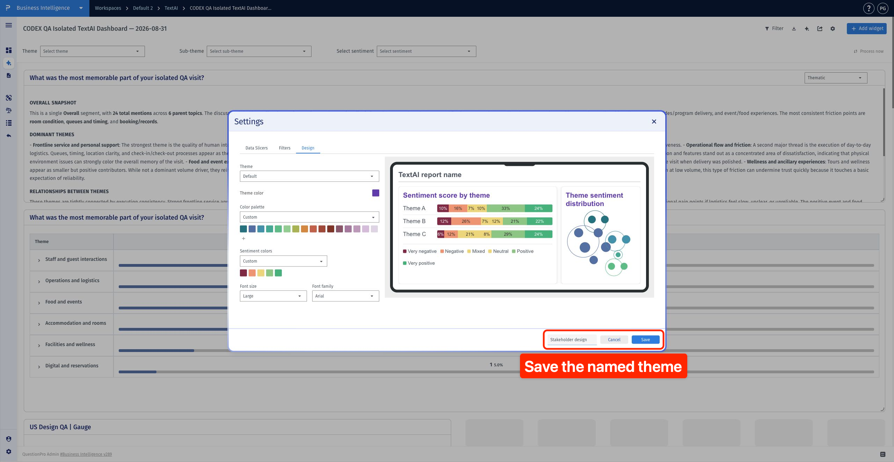Click the Stakeholder design name field
The width and height of the screenshot is (894, 462).
point(572,340)
